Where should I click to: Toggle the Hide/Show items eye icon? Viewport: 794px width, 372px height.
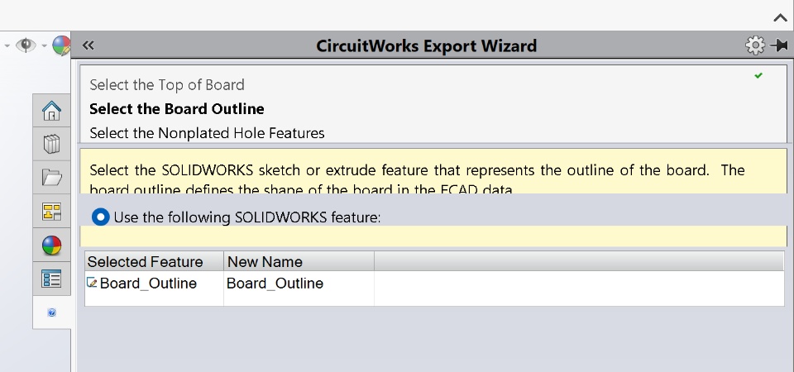pos(26,45)
